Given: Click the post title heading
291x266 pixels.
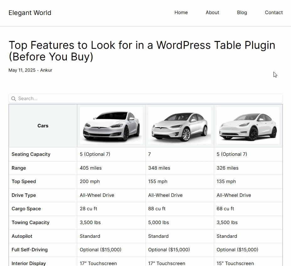Looking at the screenshot, I should coord(142,51).
